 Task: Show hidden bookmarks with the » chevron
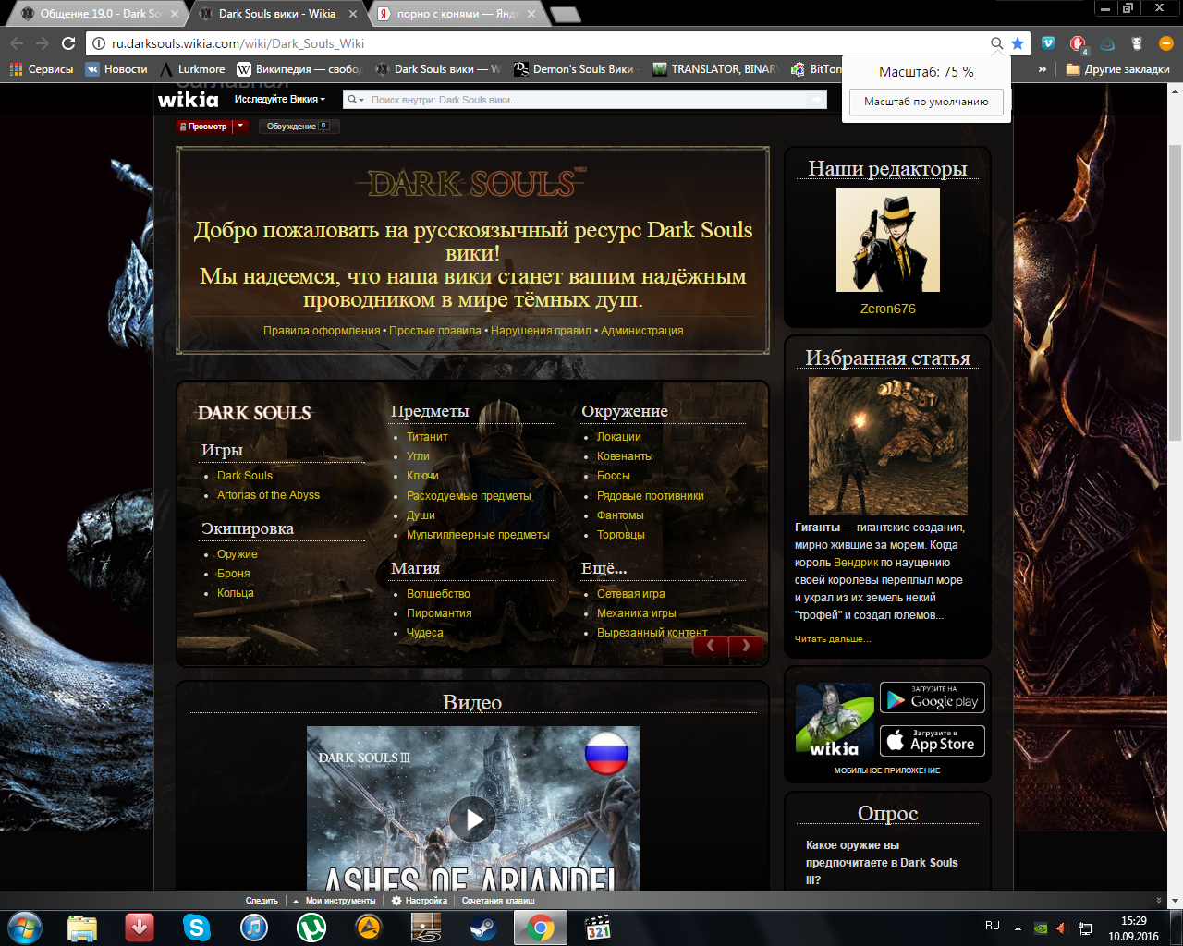tap(1043, 69)
